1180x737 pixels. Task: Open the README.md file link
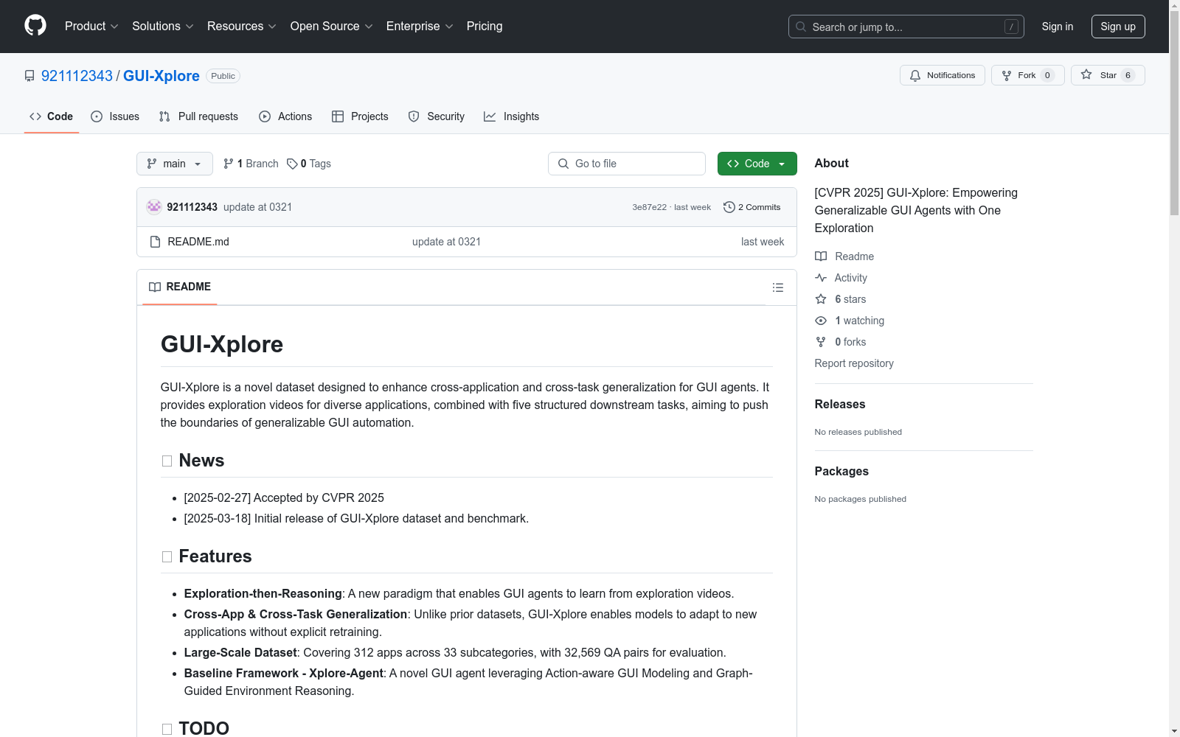point(198,242)
